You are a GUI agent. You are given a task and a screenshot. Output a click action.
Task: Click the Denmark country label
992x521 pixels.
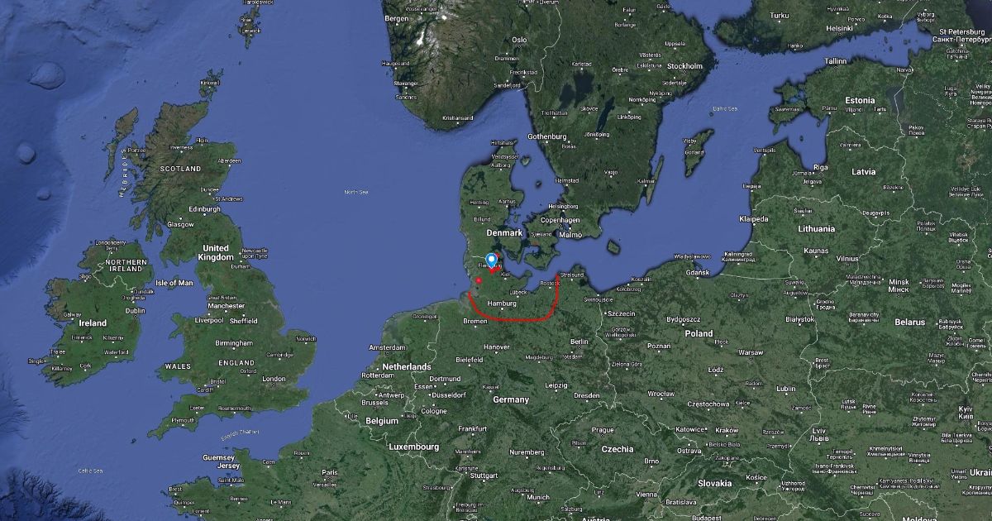[505, 233]
